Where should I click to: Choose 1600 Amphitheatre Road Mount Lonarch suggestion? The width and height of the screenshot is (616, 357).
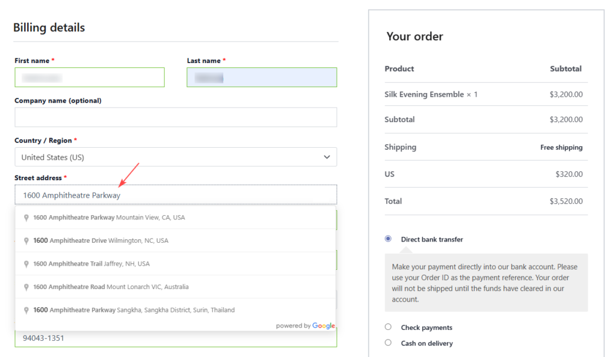click(111, 287)
